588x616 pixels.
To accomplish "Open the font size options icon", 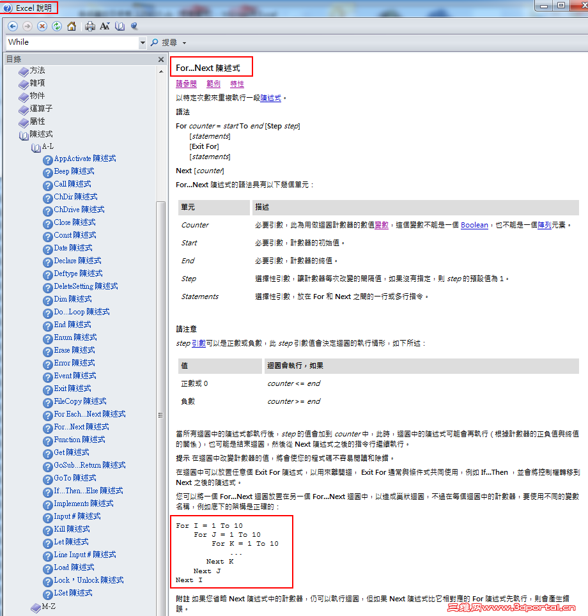I will (x=105, y=26).
